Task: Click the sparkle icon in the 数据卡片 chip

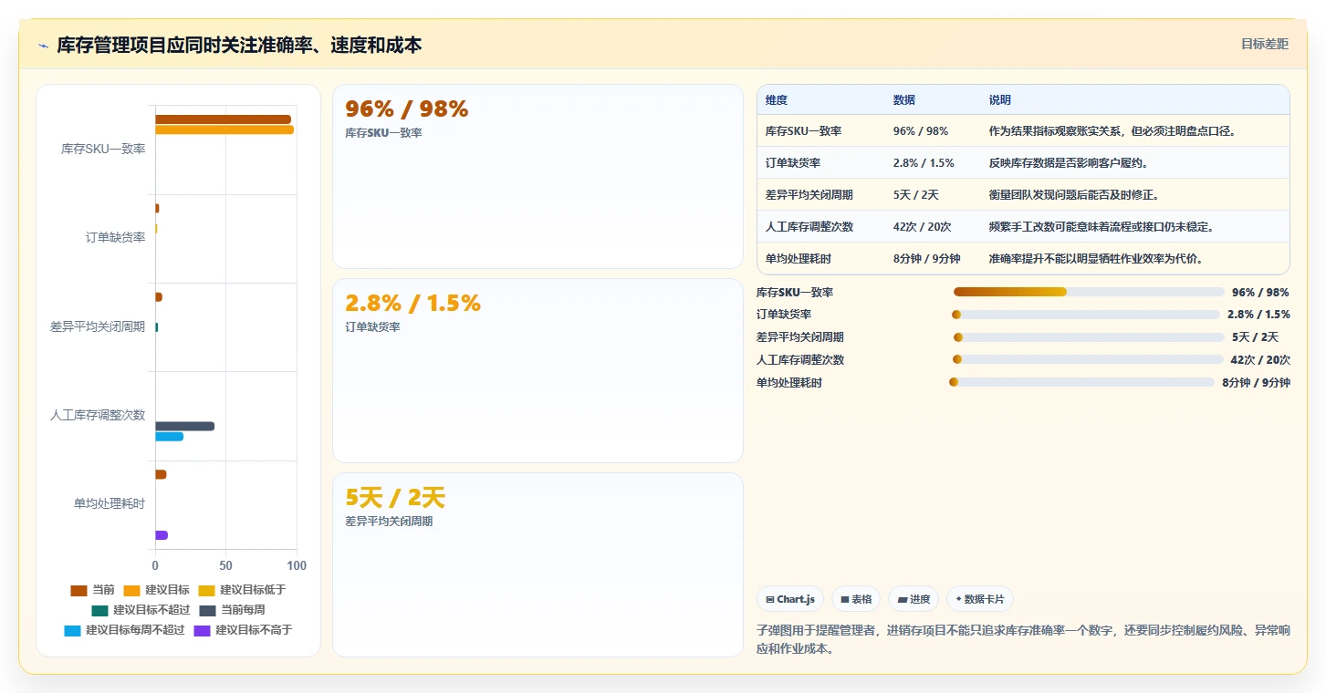Action: (958, 599)
